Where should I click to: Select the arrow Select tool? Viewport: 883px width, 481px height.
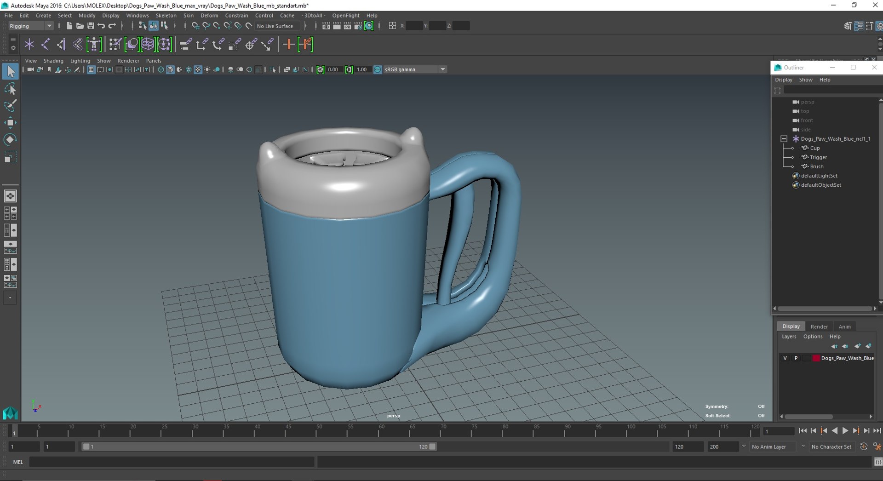pyautogui.click(x=10, y=72)
